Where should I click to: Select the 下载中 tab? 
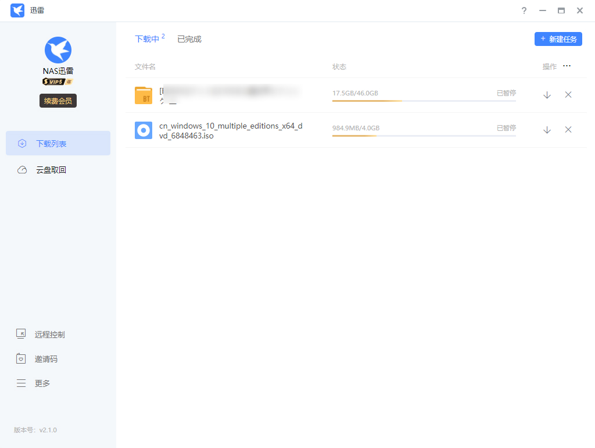click(x=147, y=39)
